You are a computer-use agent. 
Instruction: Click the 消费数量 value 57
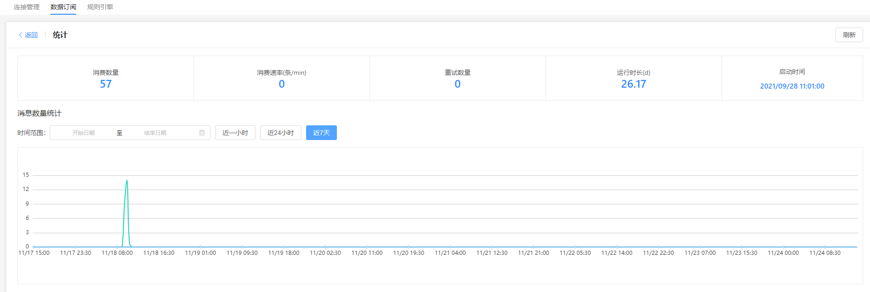pyautogui.click(x=106, y=84)
